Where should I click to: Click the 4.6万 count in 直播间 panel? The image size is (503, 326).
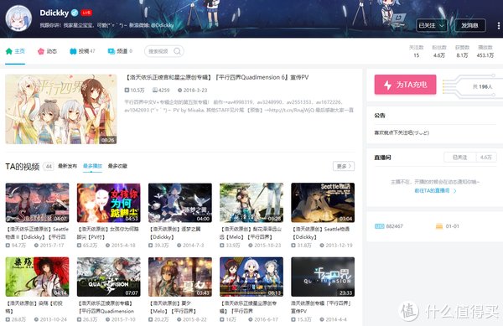coord(486,158)
